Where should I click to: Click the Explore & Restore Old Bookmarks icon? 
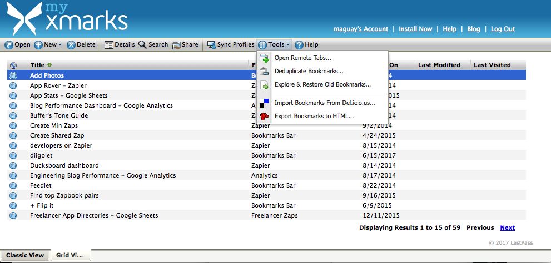pyautogui.click(x=264, y=85)
